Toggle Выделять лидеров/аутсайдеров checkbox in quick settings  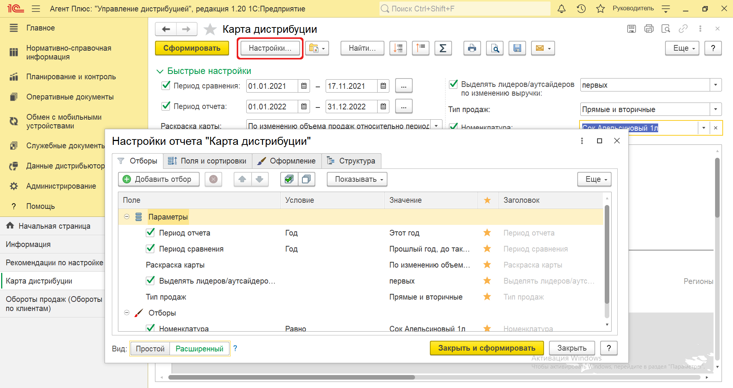coord(454,84)
